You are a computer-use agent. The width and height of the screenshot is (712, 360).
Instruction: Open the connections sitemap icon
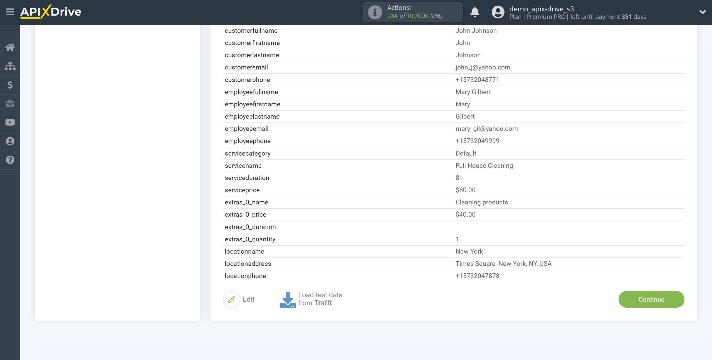click(10, 66)
